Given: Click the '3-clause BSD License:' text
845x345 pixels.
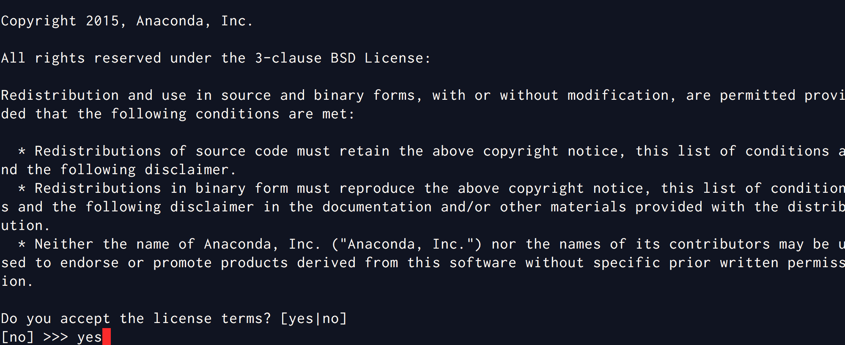Looking at the screenshot, I should pos(343,58).
